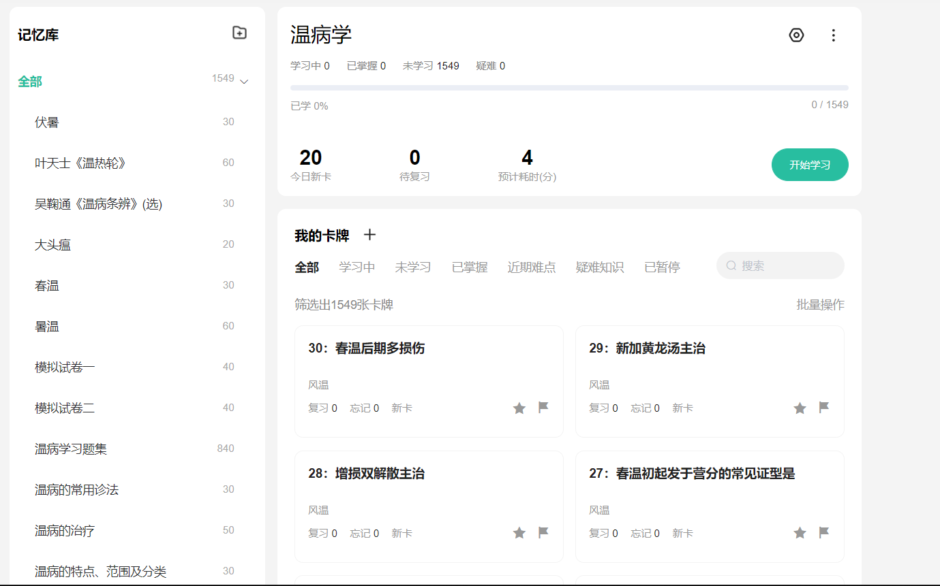Switch to the 已暂停 tab

(662, 267)
